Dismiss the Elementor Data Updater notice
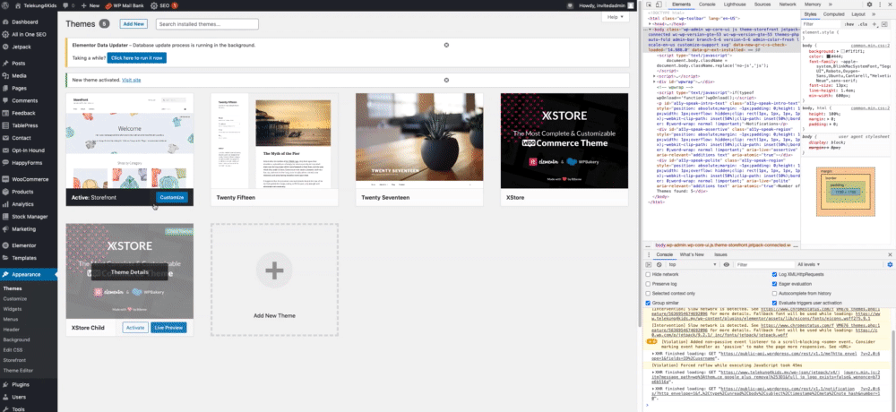Viewport: 896px width, 412px height. point(446,45)
